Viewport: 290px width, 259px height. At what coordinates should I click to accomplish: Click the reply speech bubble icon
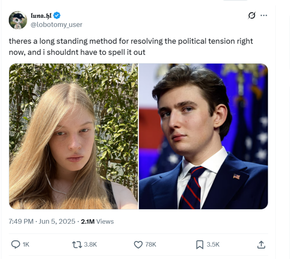point(16,245)
